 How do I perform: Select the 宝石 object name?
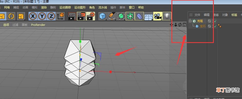(x=203, y=26)
